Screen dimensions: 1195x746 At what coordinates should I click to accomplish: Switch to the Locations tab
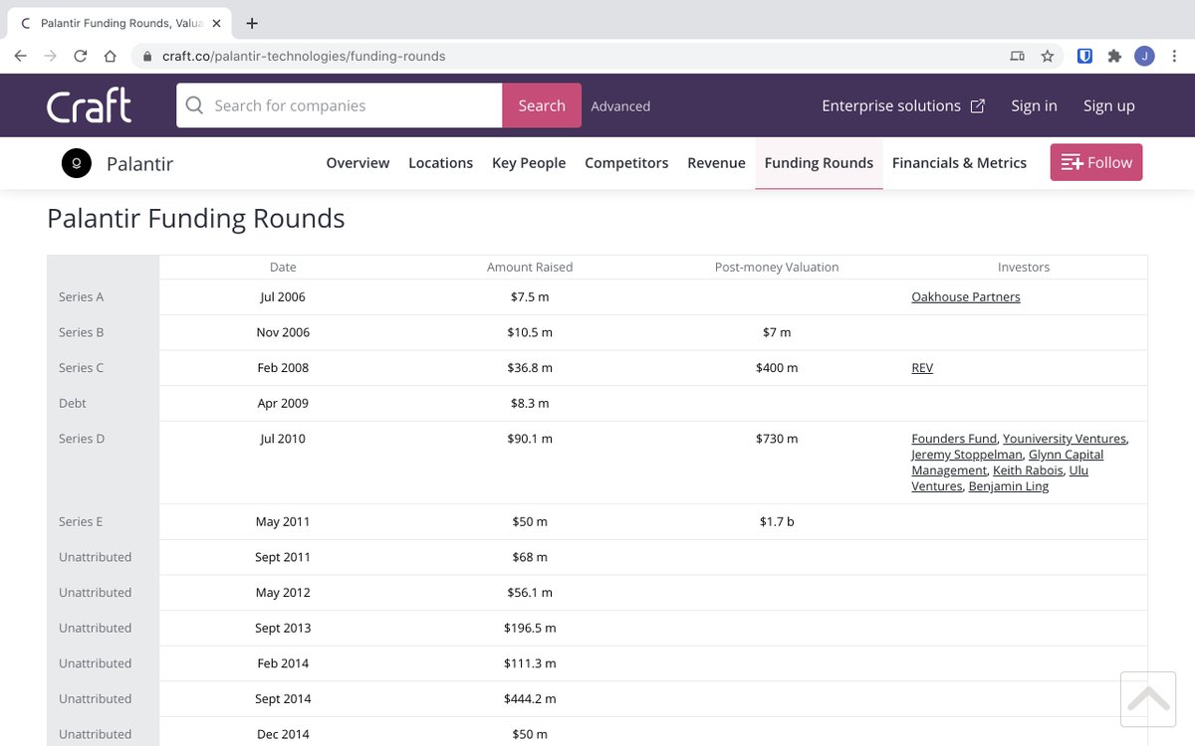pyautogui.click(x=440, y=163)
